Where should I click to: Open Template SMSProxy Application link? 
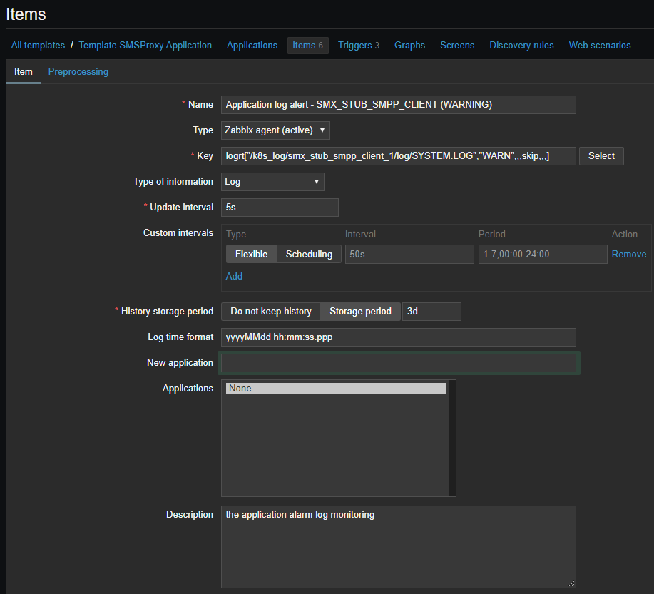click(145, 46)
